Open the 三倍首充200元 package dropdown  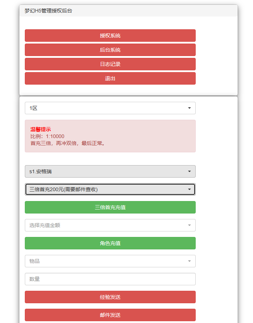click(110, 189)
